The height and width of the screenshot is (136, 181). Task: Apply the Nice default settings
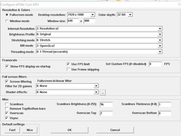tap(30, 130)
